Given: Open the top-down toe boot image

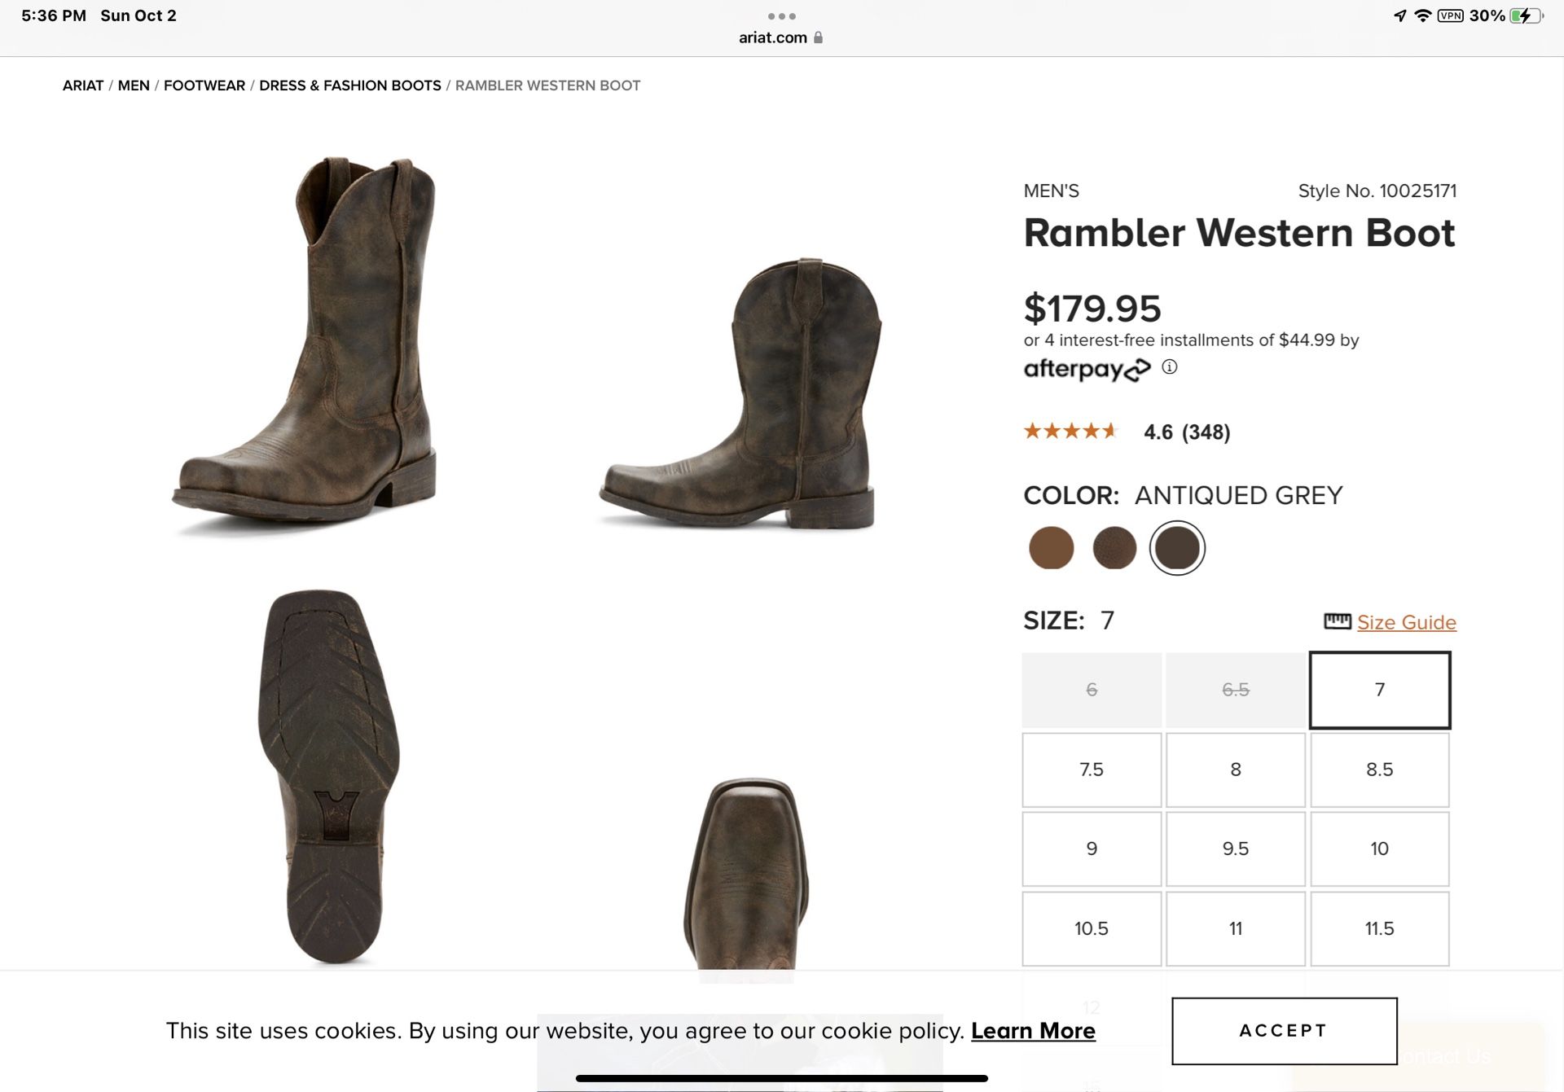Looking at the screenshot, I should point(747,875).
